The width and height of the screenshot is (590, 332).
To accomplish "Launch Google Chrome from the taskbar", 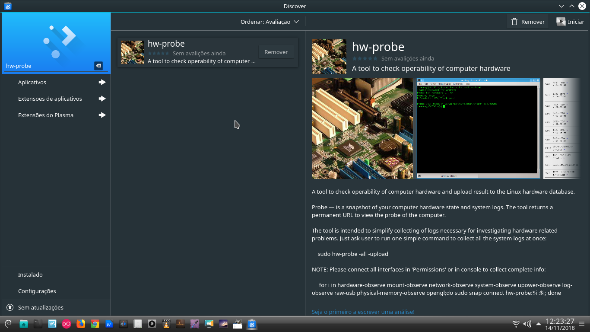I will [x=95, y=323].
